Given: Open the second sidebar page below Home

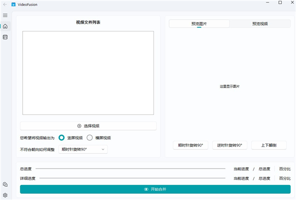Looking at the screenshot, I should tap(5, 37).
